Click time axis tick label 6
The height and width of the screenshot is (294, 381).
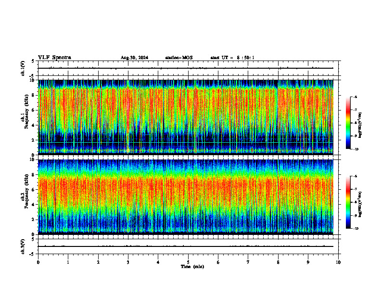[218, 262]
